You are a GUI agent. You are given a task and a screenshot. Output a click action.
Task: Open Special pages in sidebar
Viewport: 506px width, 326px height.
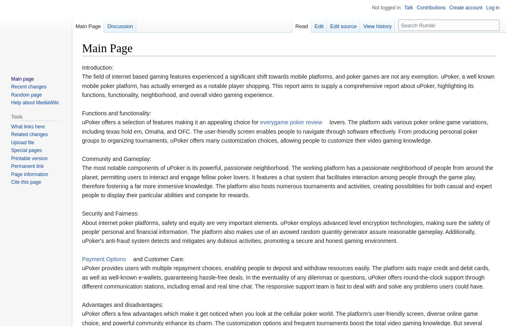click(26, 150)
